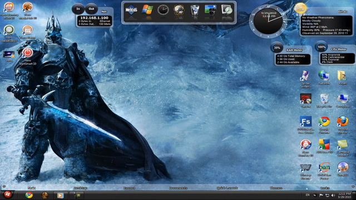
Task: Show hidden tray icons arrow
Action: click(315, 195)
